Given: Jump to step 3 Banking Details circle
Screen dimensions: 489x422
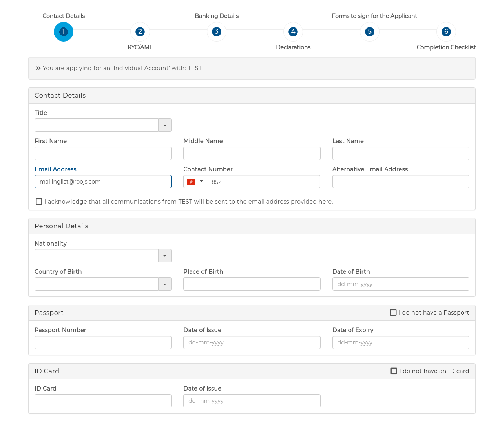Looking at the screenshot, I should 217,32.
